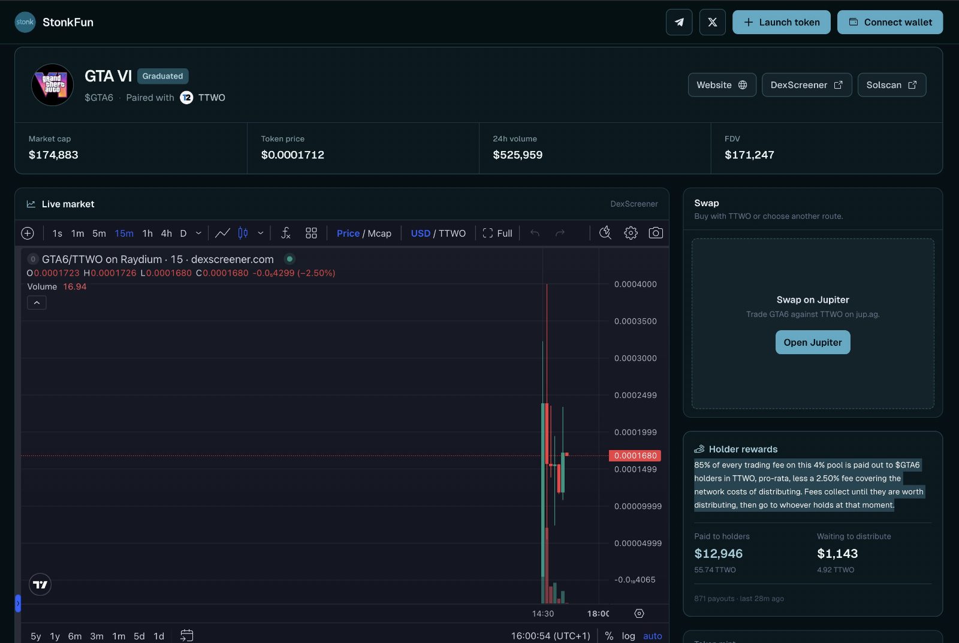Open the go-to-date calendar icon

187,635
